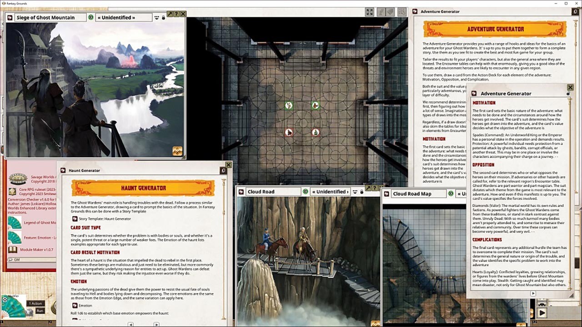Toggle the green ID badge on Cloud Road Map
582x327 pixels.
451,193
